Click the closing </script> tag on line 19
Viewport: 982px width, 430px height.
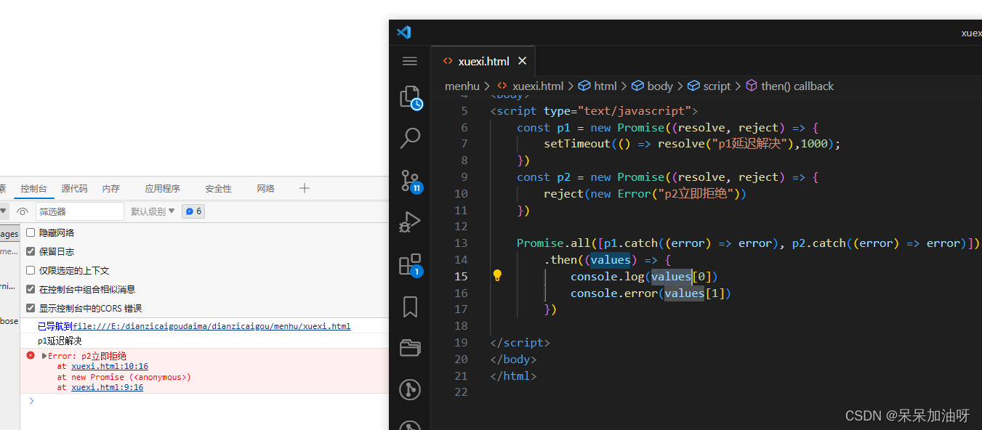pos(520,342)
